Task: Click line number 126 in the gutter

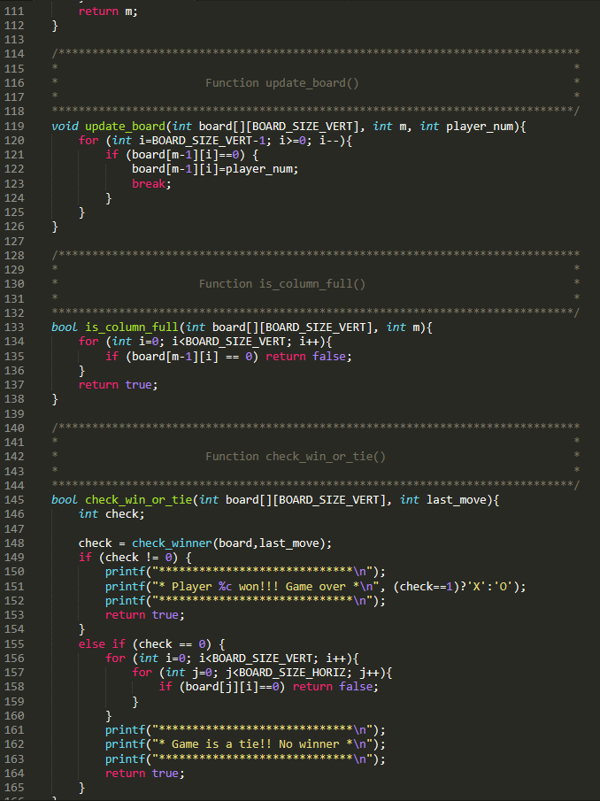Action: coord(14,227)
